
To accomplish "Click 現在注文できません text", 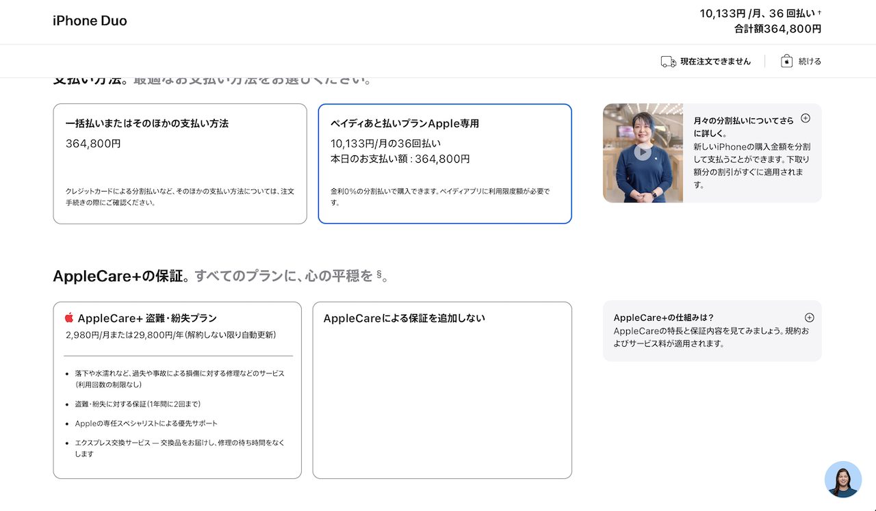I will [x=715, y=62].
